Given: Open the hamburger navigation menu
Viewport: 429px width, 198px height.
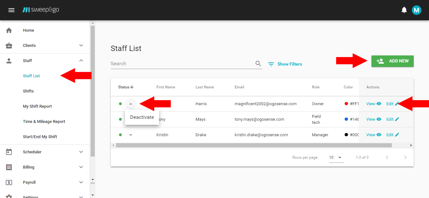Looking at the screenshot, I should pyautogui.click(x=11, y=10).
